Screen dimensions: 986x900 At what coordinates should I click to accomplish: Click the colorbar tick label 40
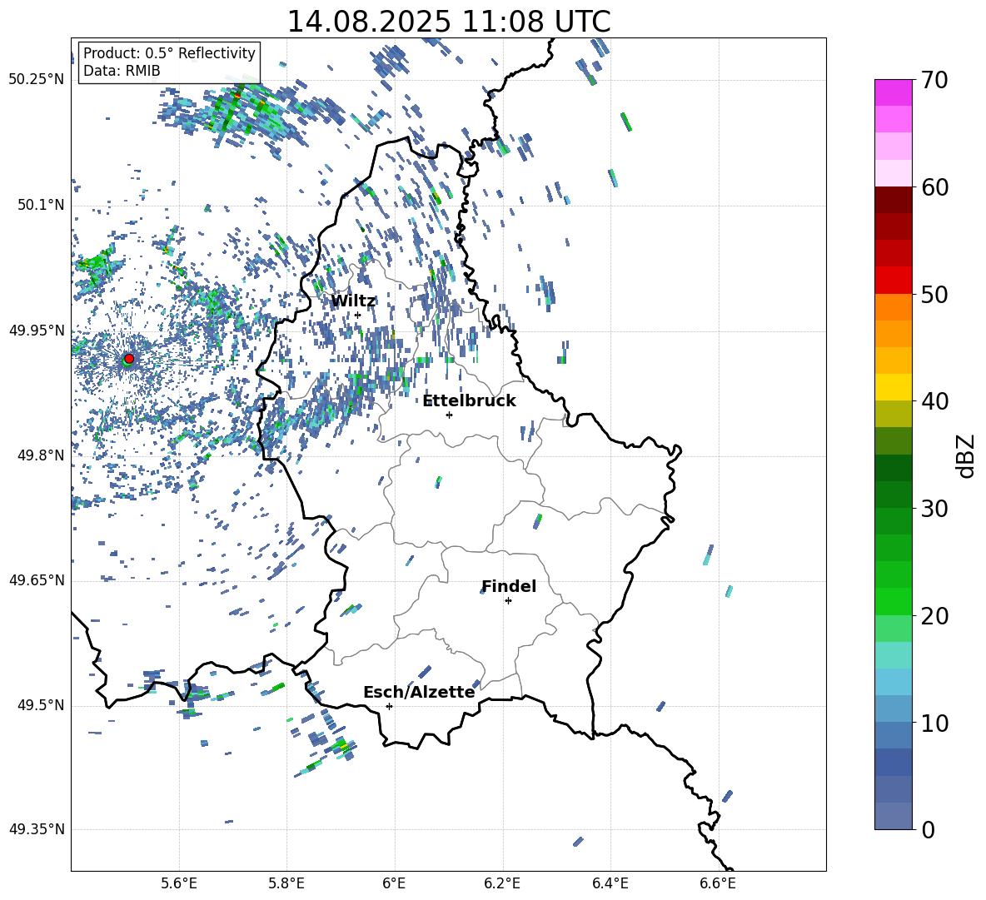click(x=935, y=401)
